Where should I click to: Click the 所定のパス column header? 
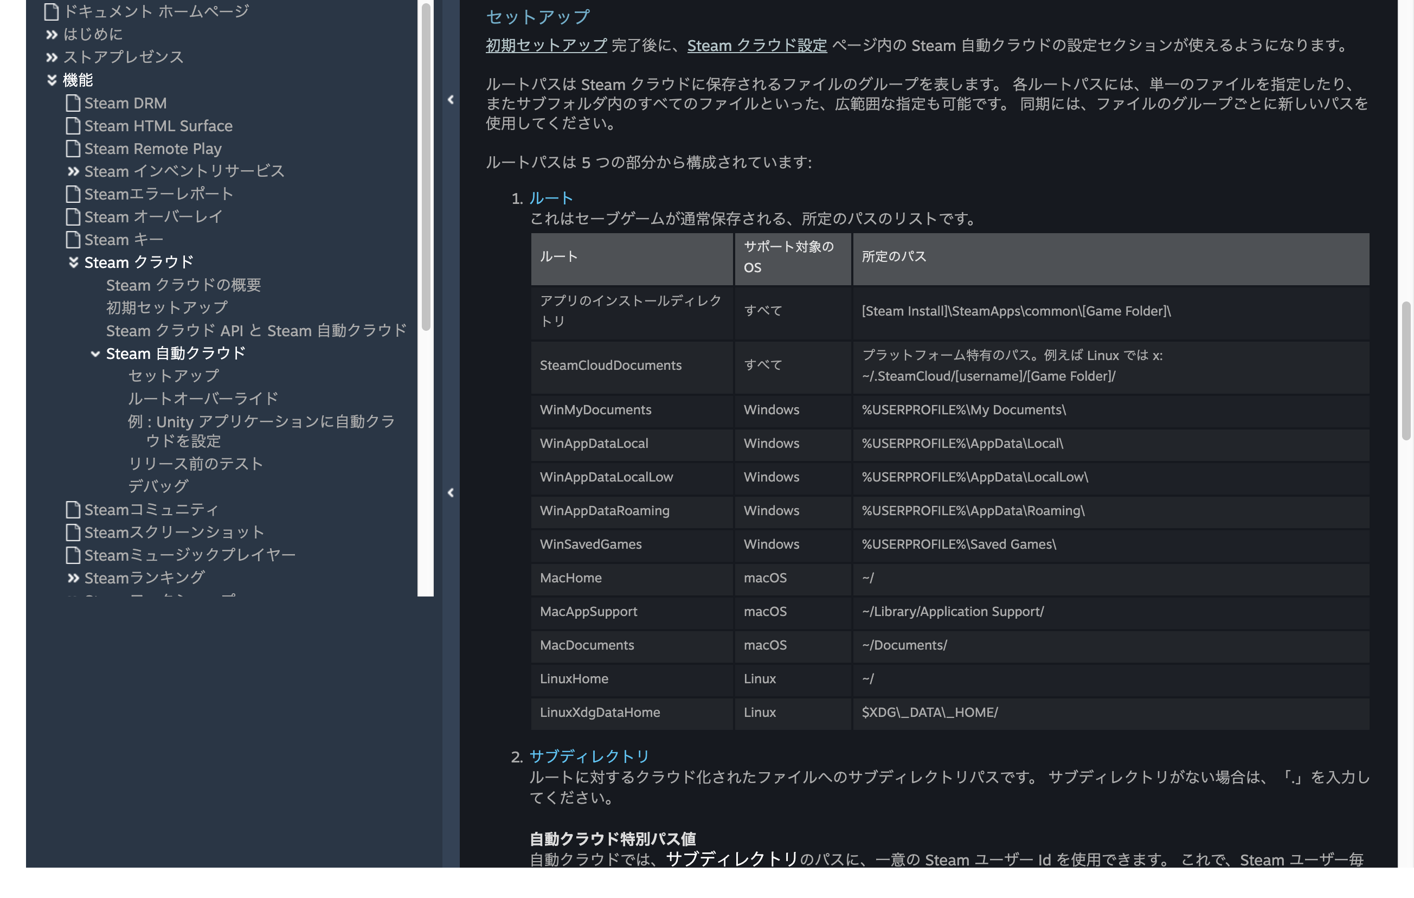[x=1111, y=259]
